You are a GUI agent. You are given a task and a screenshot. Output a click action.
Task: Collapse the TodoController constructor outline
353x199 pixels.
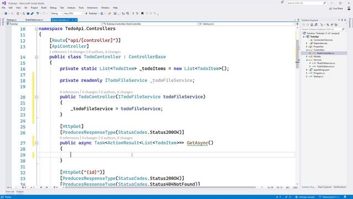point(36,97)
